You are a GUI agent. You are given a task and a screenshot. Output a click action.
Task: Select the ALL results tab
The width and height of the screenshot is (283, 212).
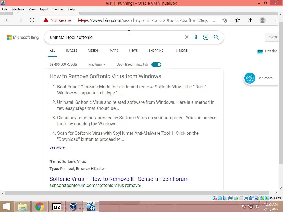point(52,51)
